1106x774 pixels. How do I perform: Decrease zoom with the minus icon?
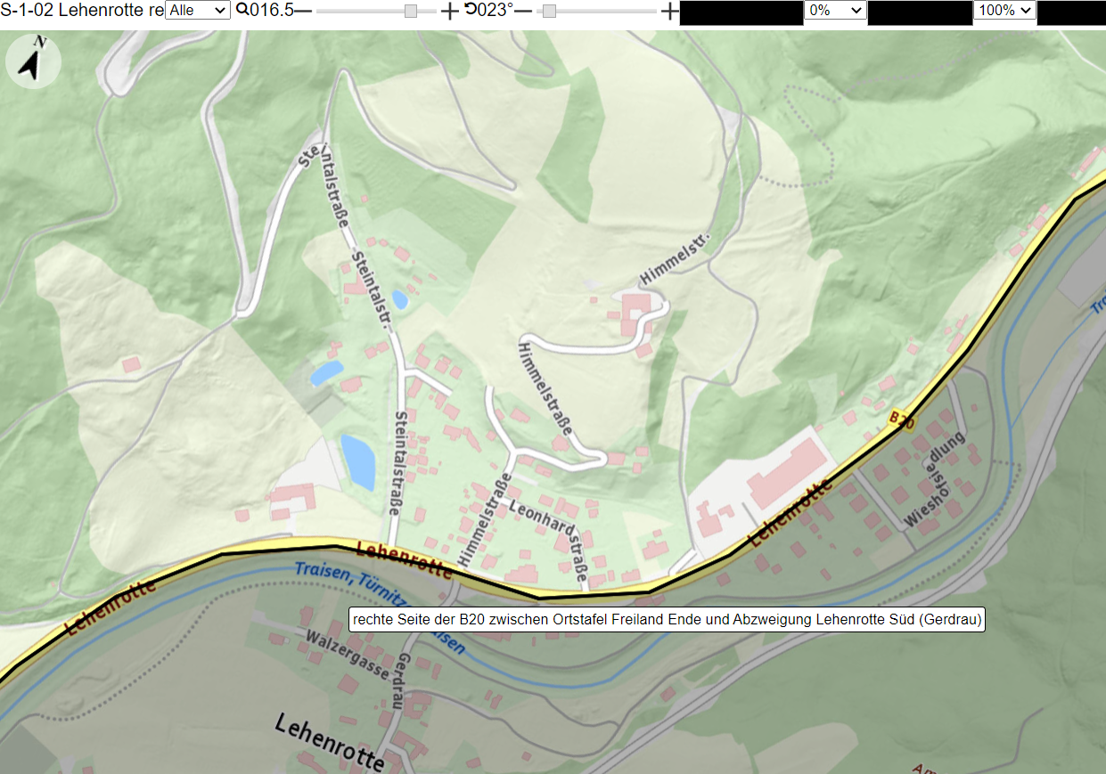point(303,11)
